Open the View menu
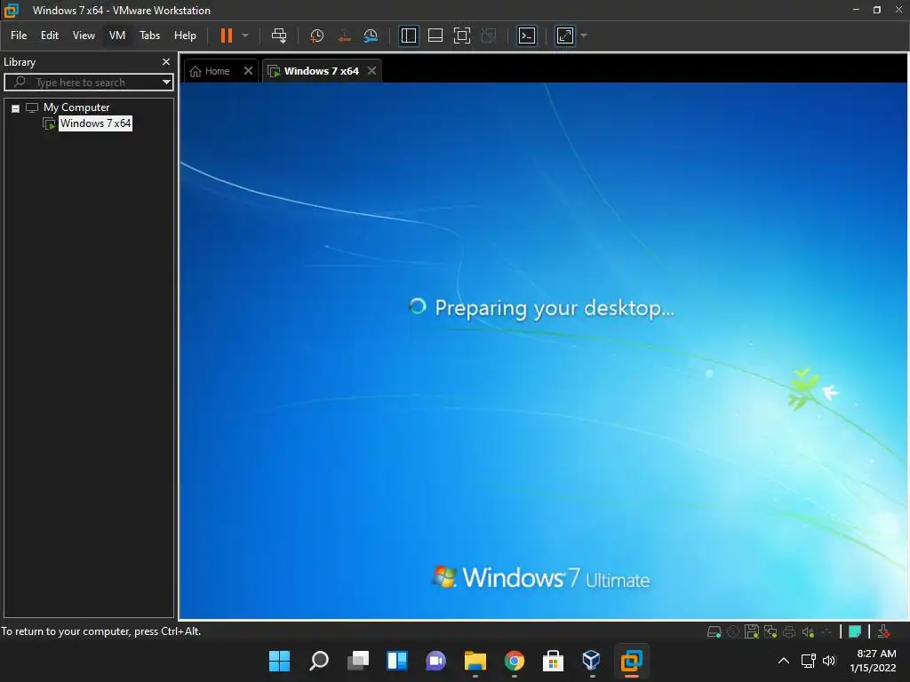This screenshot has height=682, width=910. tap(84, 36)
